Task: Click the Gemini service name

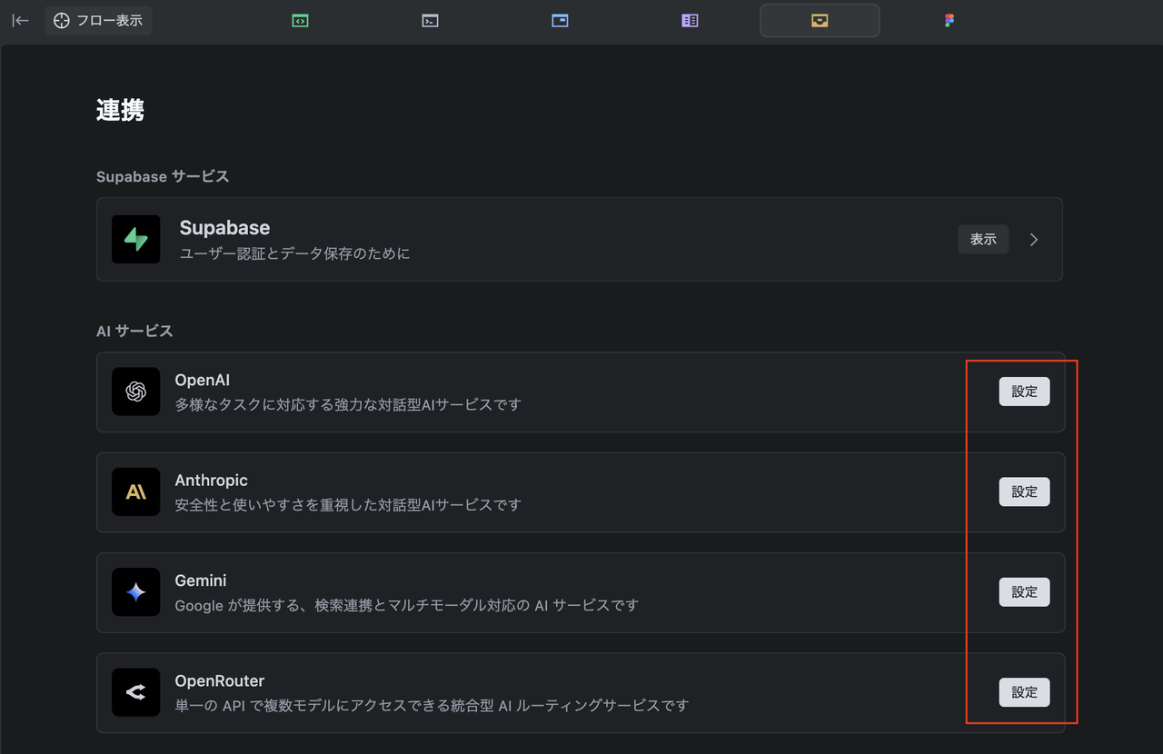Action: (x=201, y=580)
